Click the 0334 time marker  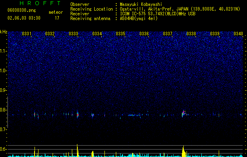click(x=97, y=34)
